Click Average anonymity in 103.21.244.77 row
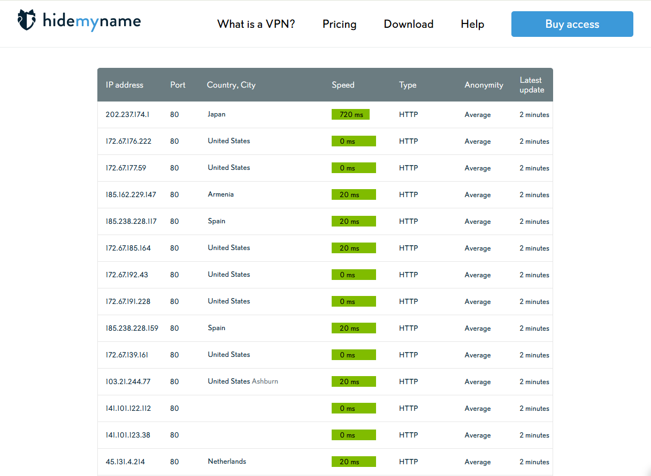 click(478, 381)
